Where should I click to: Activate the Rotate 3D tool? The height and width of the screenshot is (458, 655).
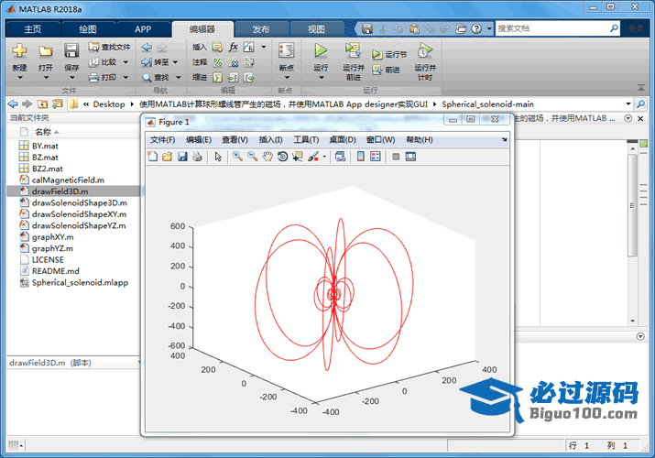[x=283, y=157]
